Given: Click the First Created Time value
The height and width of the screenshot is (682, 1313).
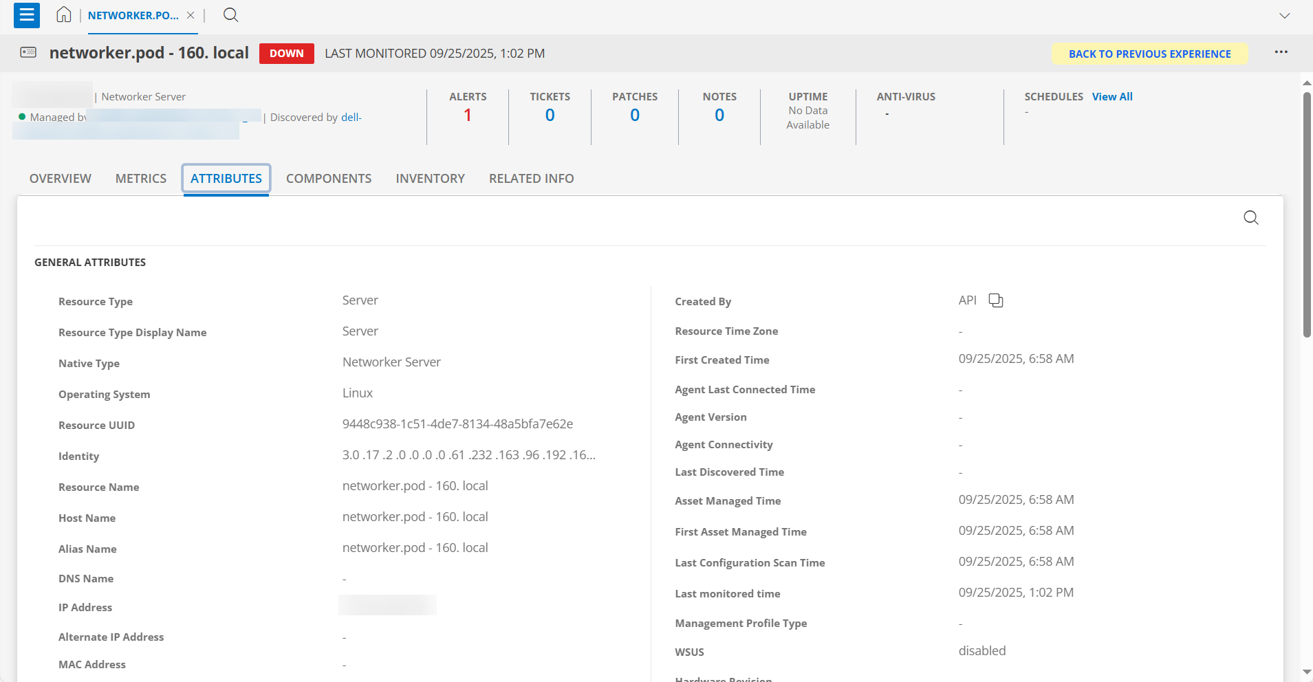Looking at the screenshot, I should 1016,359.
